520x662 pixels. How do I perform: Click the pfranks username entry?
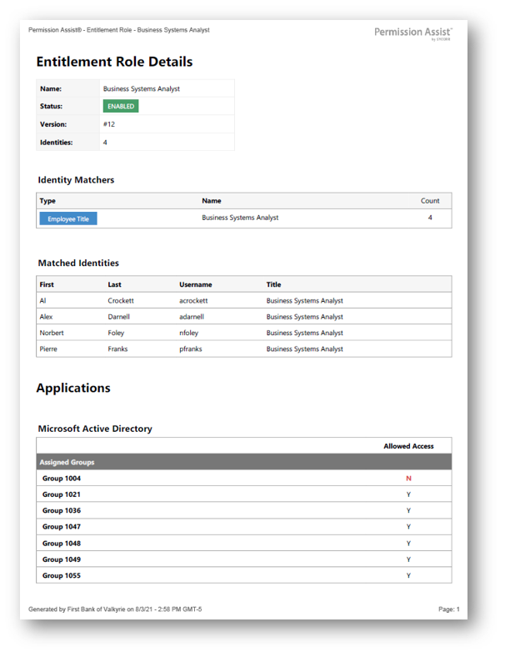[x=193, y=349]
